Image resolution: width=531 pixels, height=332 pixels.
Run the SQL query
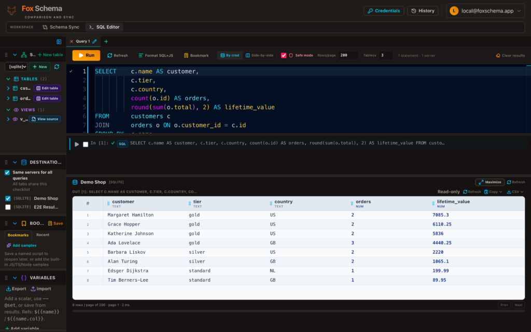click(86, 55)
